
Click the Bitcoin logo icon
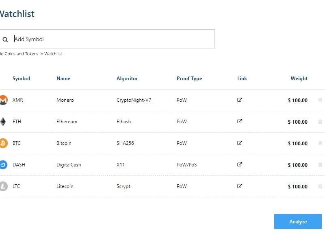pos(3,143)
